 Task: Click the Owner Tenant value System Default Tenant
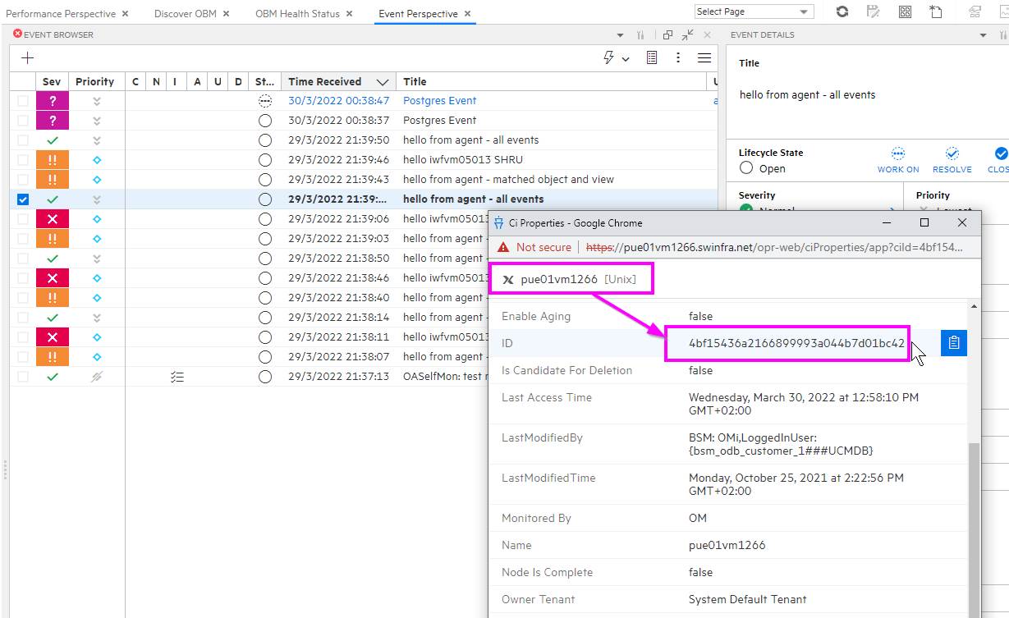tap(748, 599)
